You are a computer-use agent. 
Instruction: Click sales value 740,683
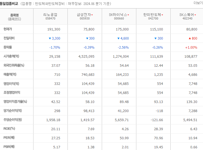coord(88,75)
